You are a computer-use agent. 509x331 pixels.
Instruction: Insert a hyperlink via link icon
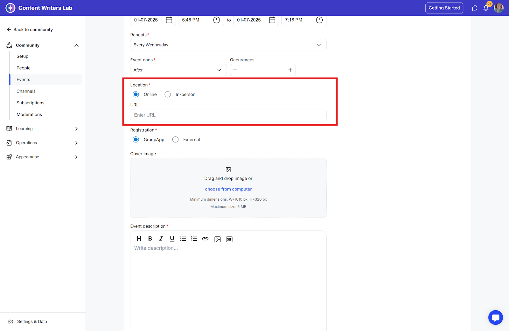click(x=205, y=239)
